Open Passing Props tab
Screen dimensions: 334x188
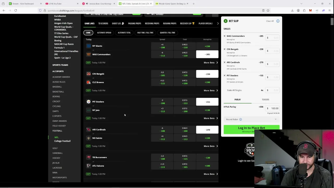pos(134,23)
